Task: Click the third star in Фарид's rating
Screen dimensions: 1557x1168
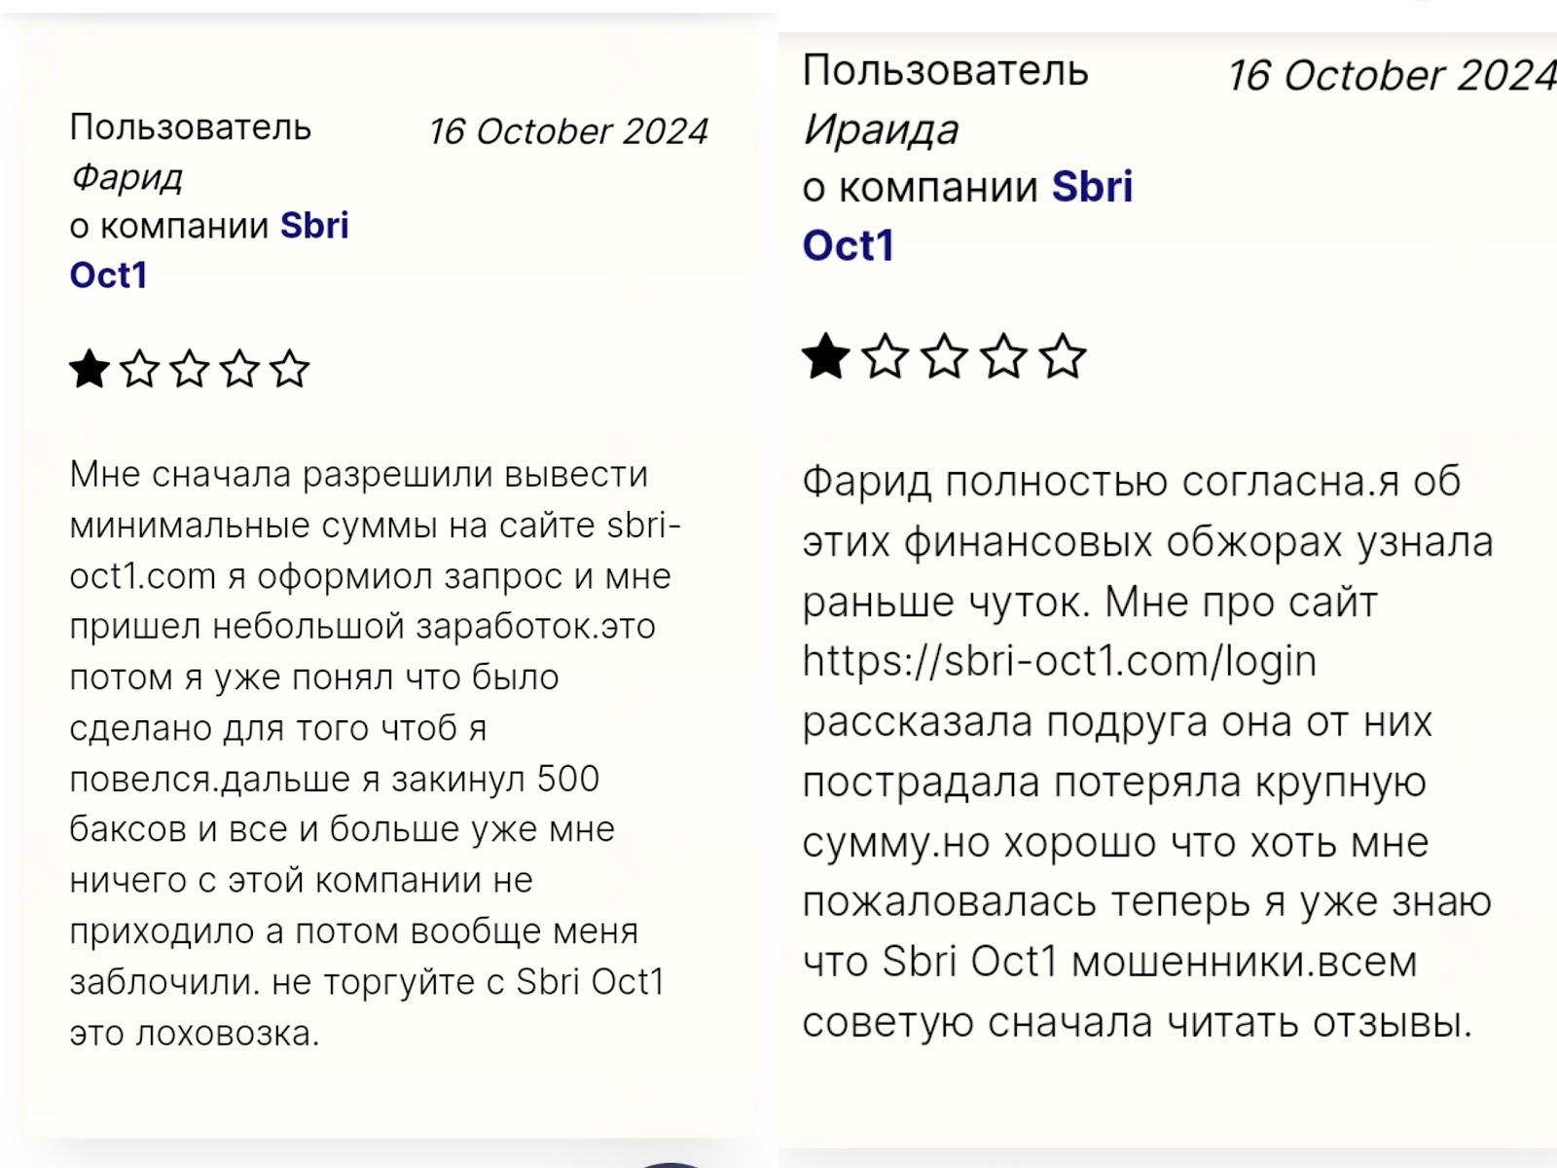Action: (190, 370)
